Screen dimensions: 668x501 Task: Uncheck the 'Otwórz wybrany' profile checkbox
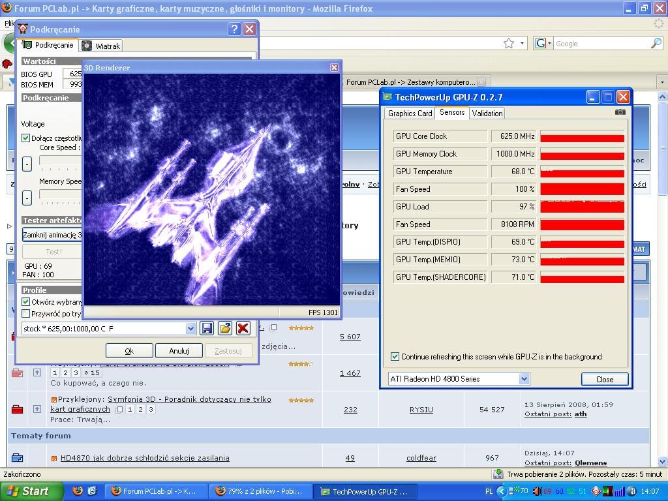click(26, 302)
